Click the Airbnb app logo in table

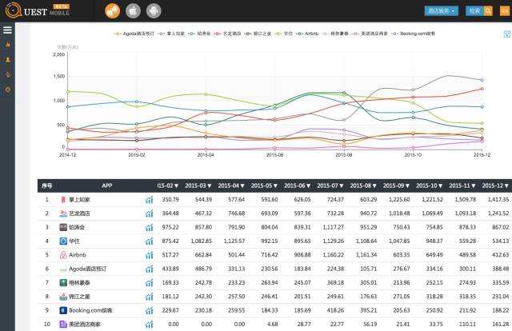tap(63, 255)
